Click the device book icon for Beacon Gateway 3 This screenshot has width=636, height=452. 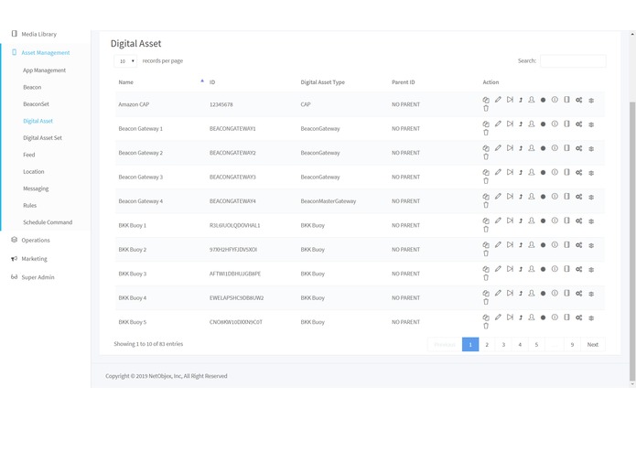point(566,172)
